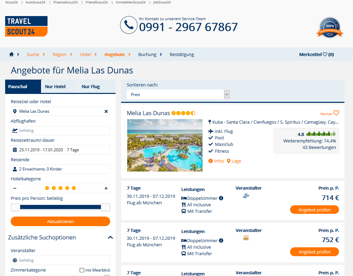Open the Veranstalter beliebig selector
This screenshot has width=353, height=276.
coord(60,260)
